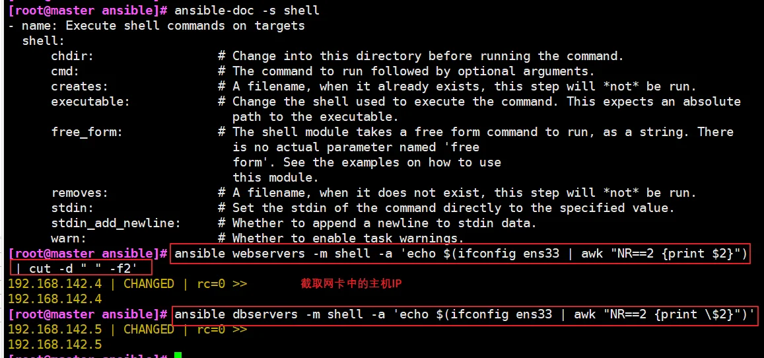Screen dimensions: 764x358
Task: Select the standalone output line '192.168.142.5'
Action: pos(55,344)
